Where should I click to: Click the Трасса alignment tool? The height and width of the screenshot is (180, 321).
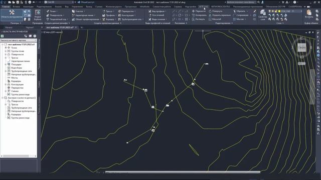click(109, 11)
